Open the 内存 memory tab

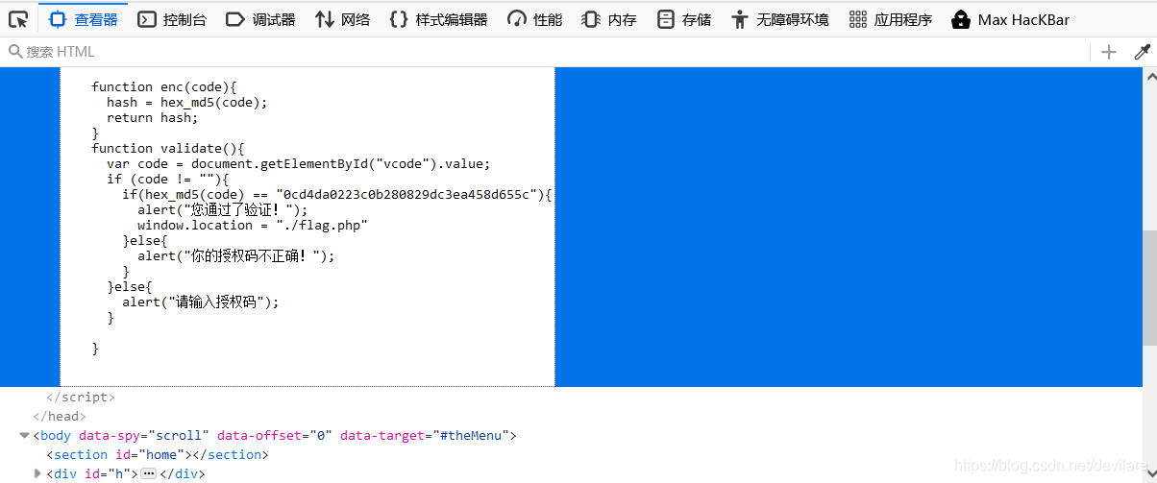click(x=609, y=19)
